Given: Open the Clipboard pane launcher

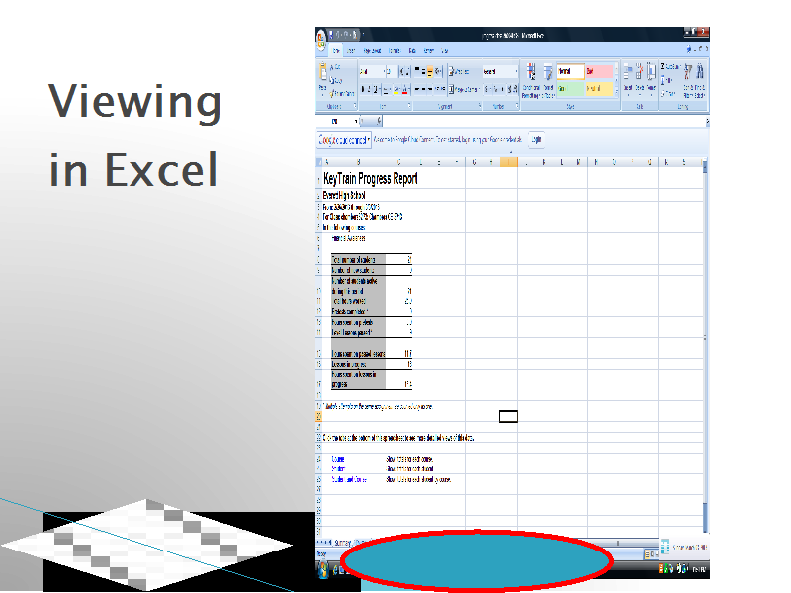Looking at the screenshot, I should (x=355, y=106).
